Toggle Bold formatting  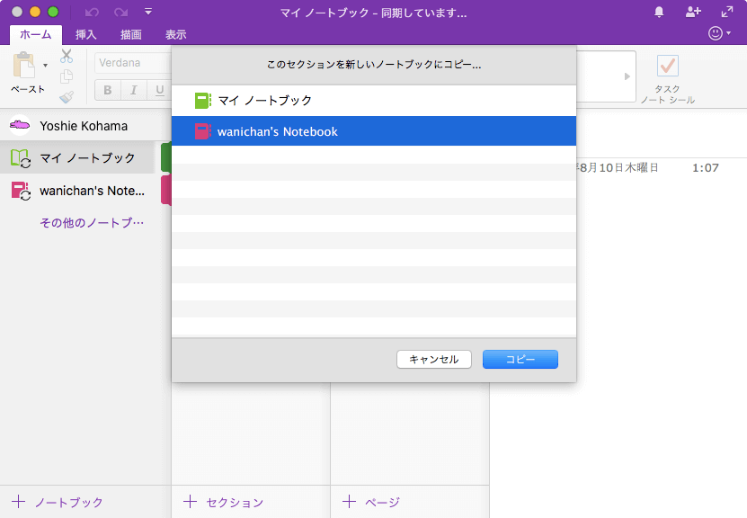(x=108, y=90)
